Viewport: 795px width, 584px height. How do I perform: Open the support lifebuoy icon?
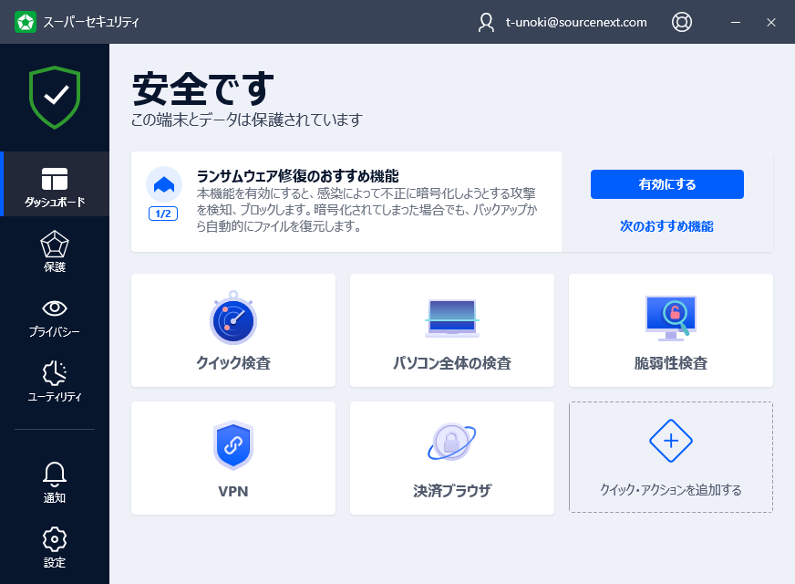click(x=681, y=22)
